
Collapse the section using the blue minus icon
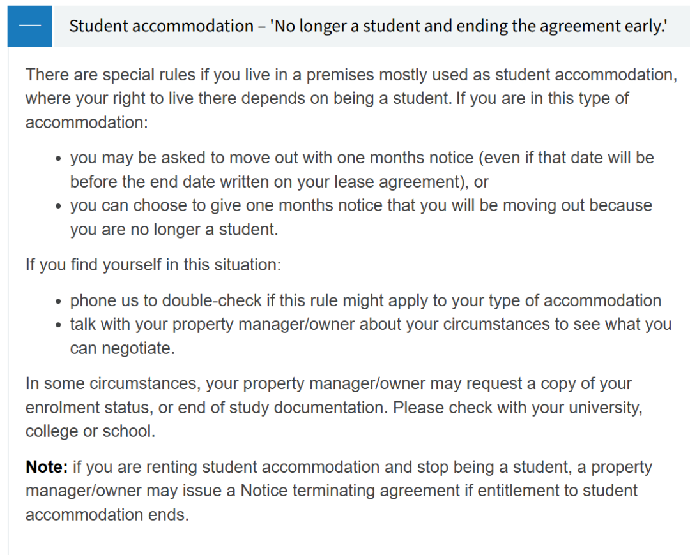(29, 26)
